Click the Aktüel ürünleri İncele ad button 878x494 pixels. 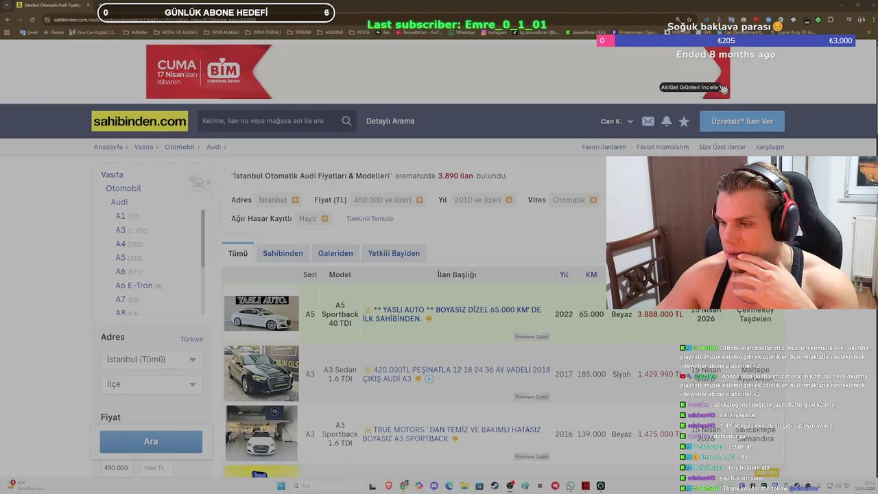pyautogui.click(x=689, y=87)
